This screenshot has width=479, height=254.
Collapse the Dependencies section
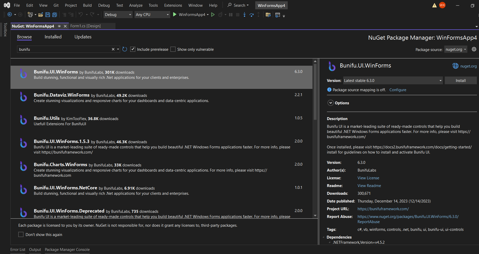[x=324, y=237]
